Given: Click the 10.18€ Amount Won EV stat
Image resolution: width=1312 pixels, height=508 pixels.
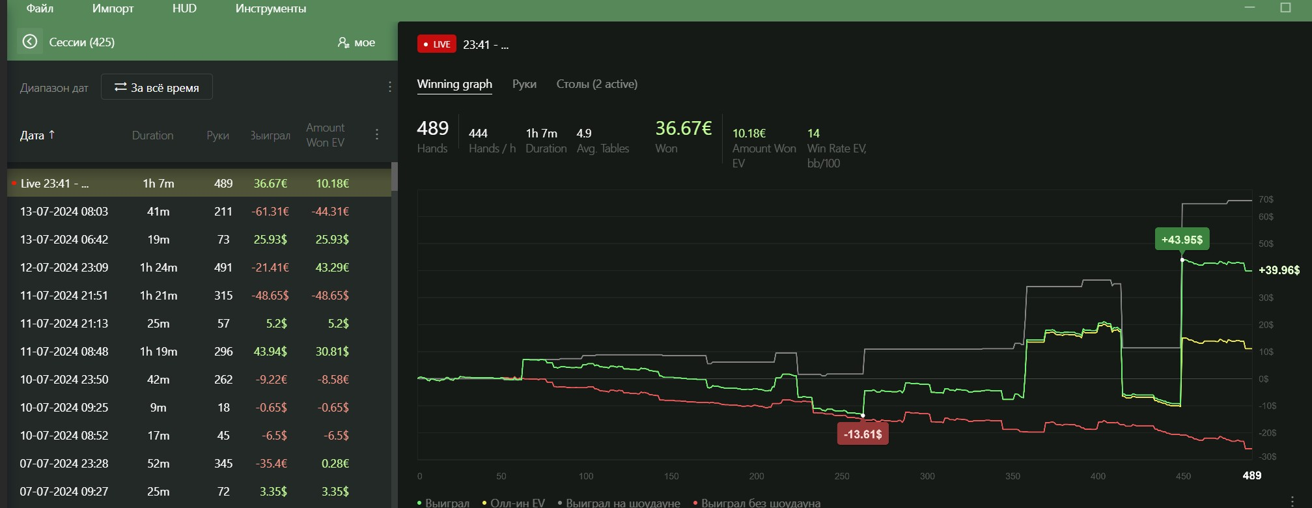Looking at the screenshot, I should click(764, 148).
